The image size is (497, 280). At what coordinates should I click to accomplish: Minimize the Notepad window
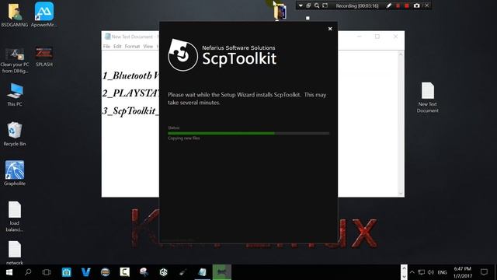tap(359, 37)
